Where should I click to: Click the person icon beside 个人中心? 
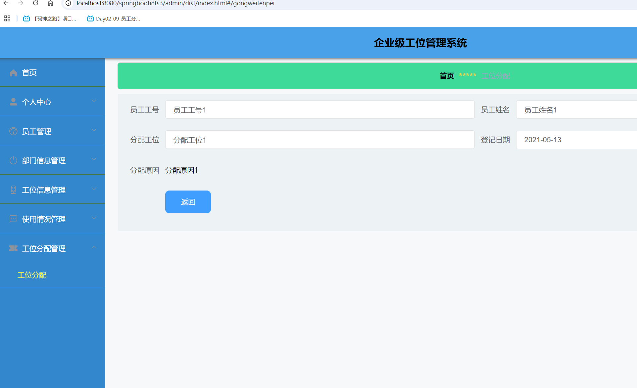(x=13, y=102)
